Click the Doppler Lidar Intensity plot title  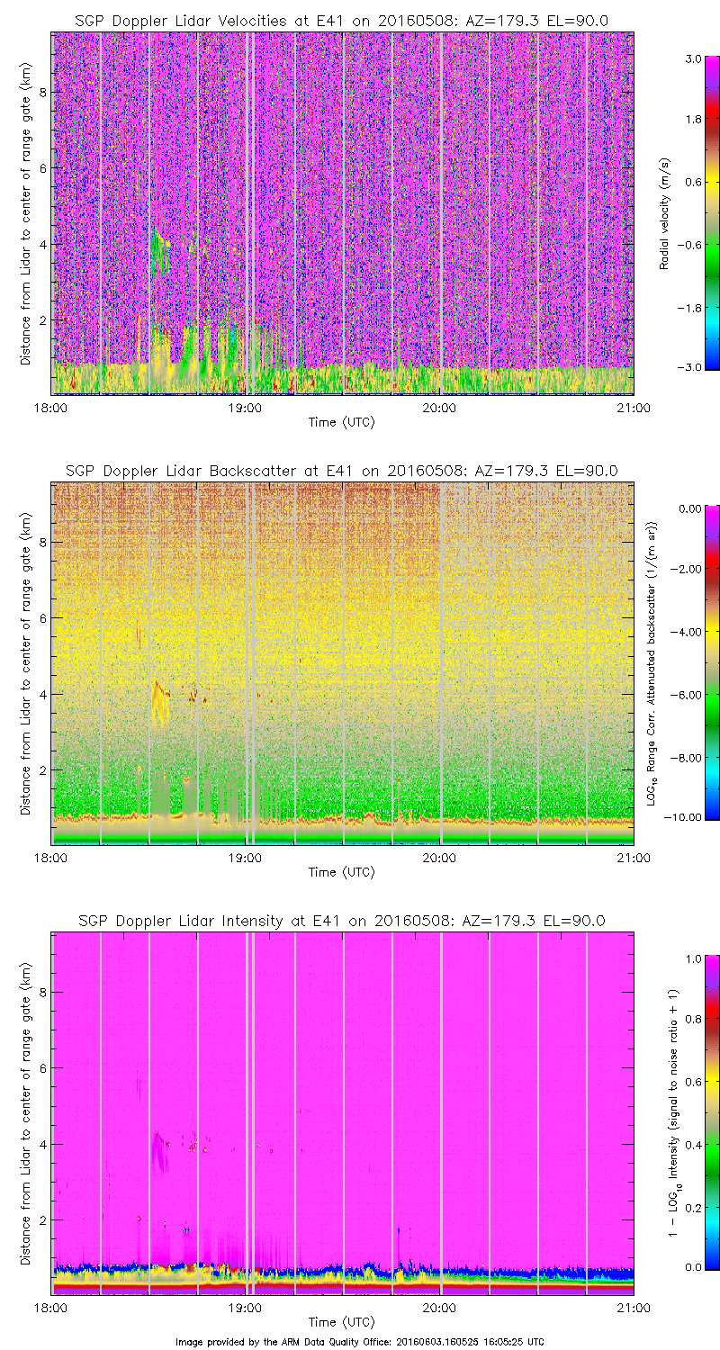click(342, 921)
